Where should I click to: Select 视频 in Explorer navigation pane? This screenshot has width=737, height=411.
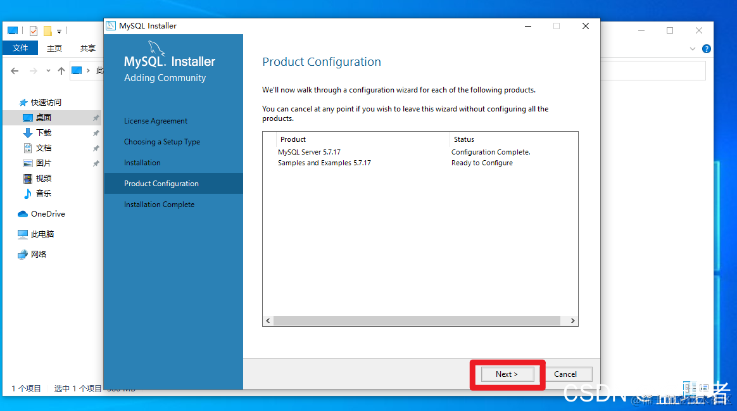44,178
